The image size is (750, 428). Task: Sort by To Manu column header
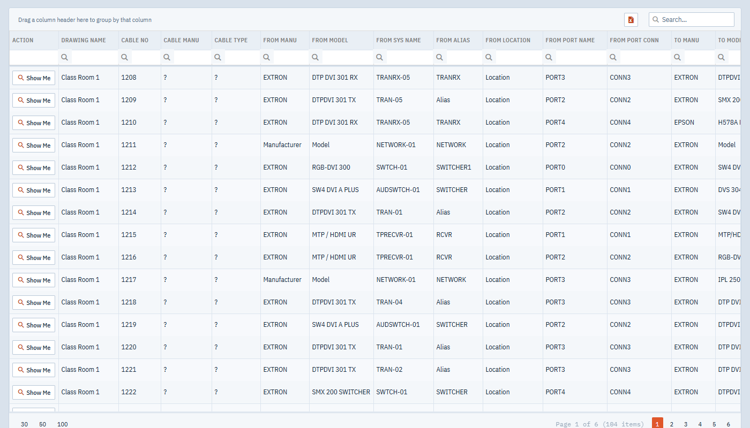click(x=693, y=40)
